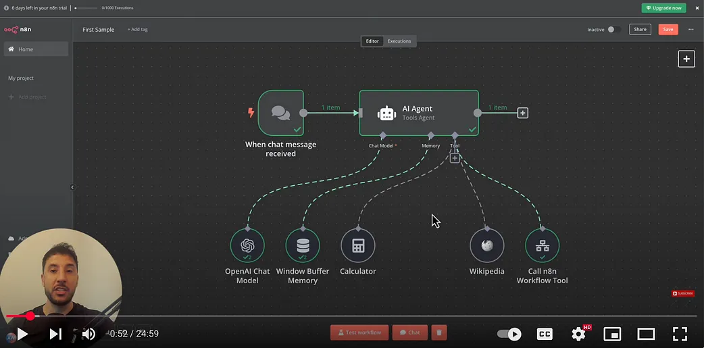Select the chat message trigger node

click(x=281, y=113)
